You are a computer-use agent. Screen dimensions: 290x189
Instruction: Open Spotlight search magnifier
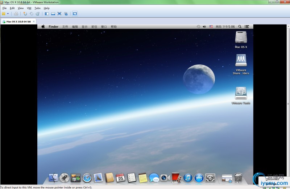pyautogui.click(x=240, y=26)
